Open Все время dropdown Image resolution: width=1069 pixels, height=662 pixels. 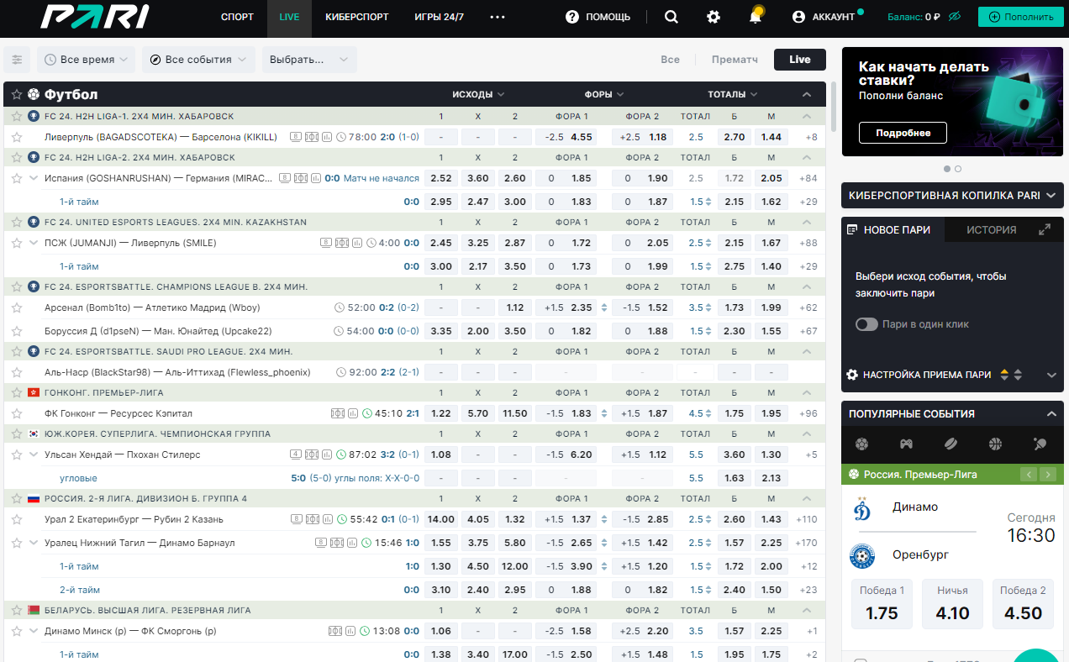87,60
